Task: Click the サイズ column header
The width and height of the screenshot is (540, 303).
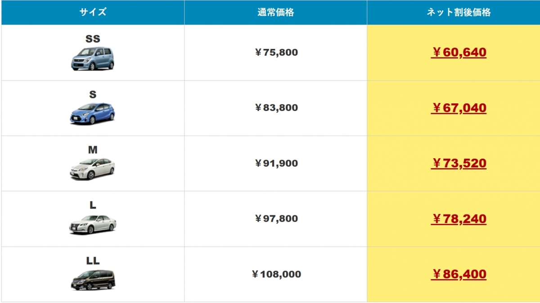Action: pyautogui.click(x=93, y=12)
